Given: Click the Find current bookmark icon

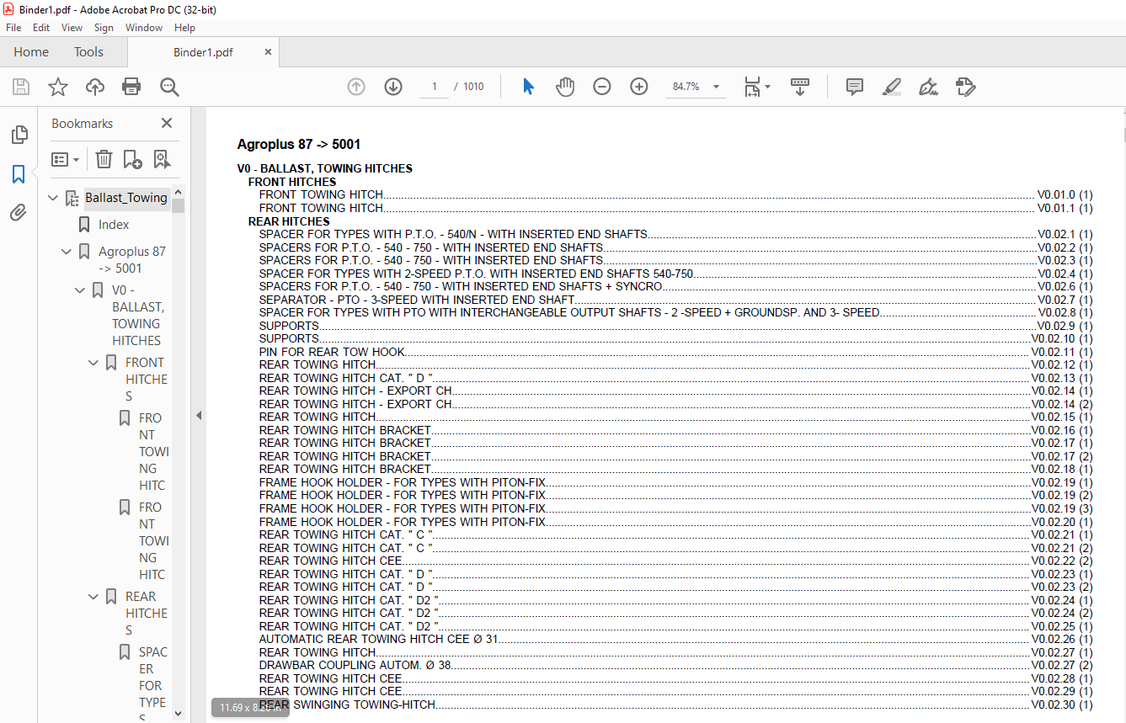Looking at the screenshot, I should [x=162, y=159].
